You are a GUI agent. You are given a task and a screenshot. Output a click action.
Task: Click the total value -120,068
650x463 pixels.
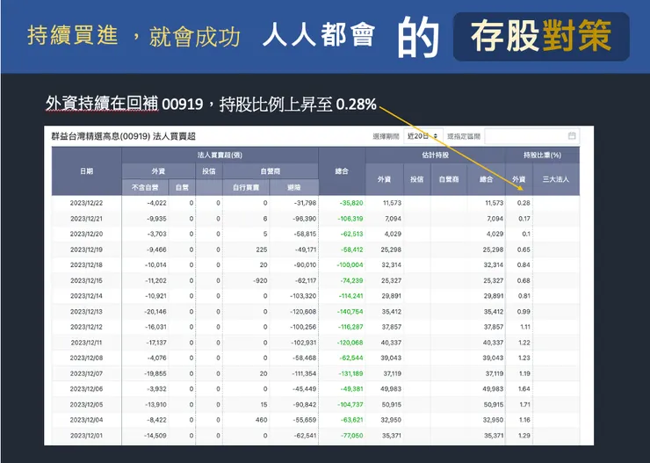click(x=350, y=343)
